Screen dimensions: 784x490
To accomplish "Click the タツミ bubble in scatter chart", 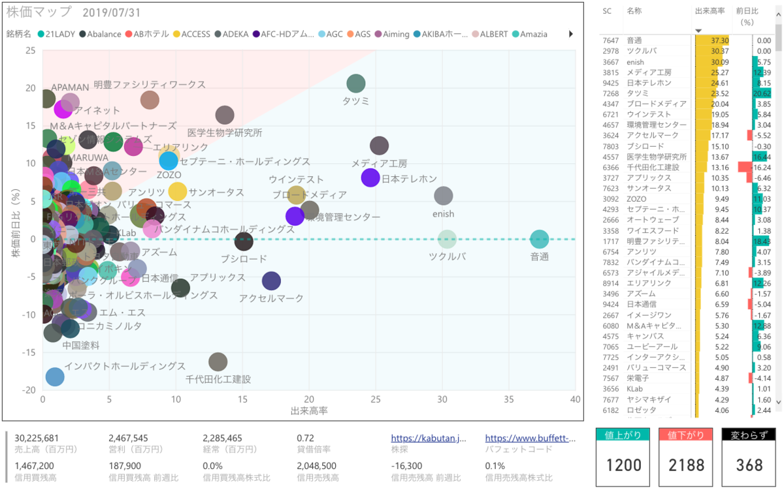I will (356, 84).
